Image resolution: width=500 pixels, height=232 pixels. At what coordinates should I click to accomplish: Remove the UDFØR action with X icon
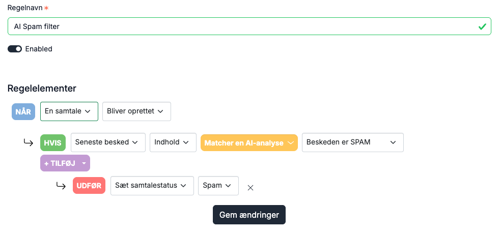tap(251, 188)
